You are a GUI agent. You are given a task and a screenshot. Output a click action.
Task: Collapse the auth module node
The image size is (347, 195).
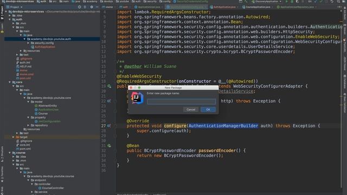coord(10,19)
